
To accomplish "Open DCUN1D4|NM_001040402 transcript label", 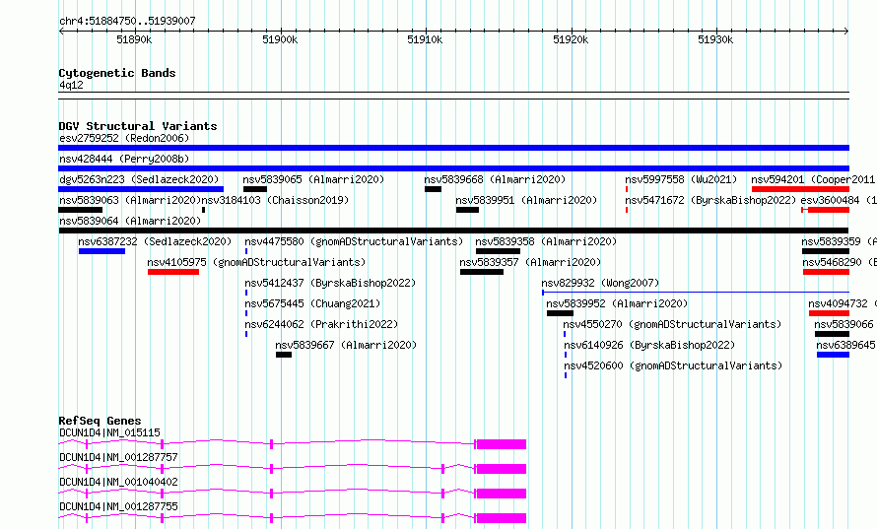I will coord(118,482).
